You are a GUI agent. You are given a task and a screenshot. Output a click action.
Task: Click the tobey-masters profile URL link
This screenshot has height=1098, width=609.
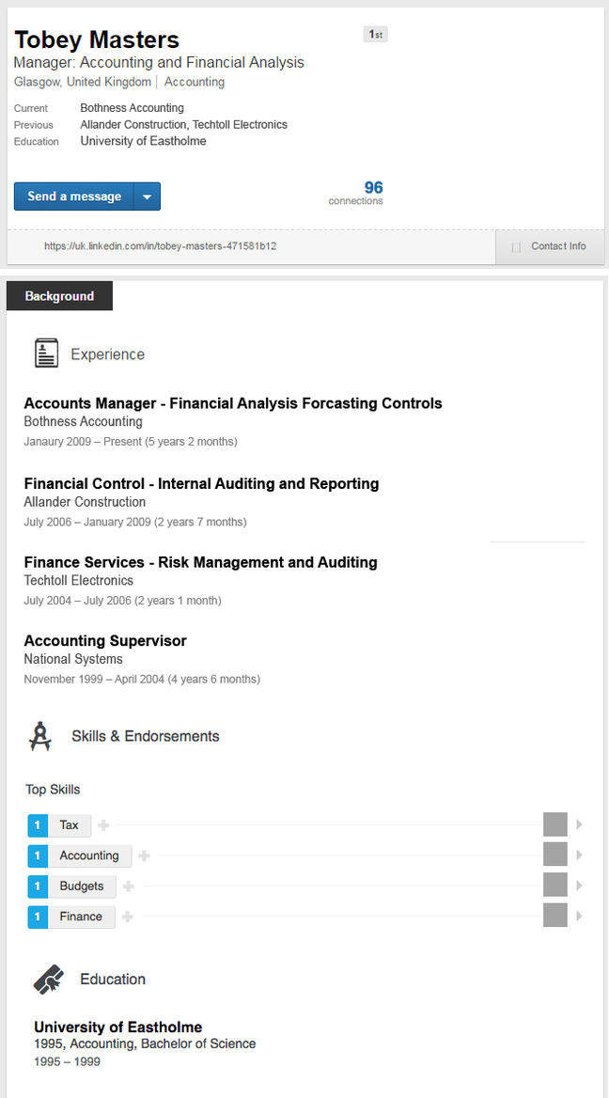tap(160, 246)
